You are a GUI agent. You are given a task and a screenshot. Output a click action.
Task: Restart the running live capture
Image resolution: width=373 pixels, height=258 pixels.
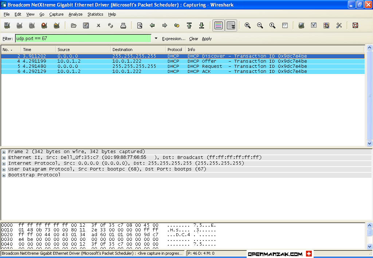(x=56, y=26)
